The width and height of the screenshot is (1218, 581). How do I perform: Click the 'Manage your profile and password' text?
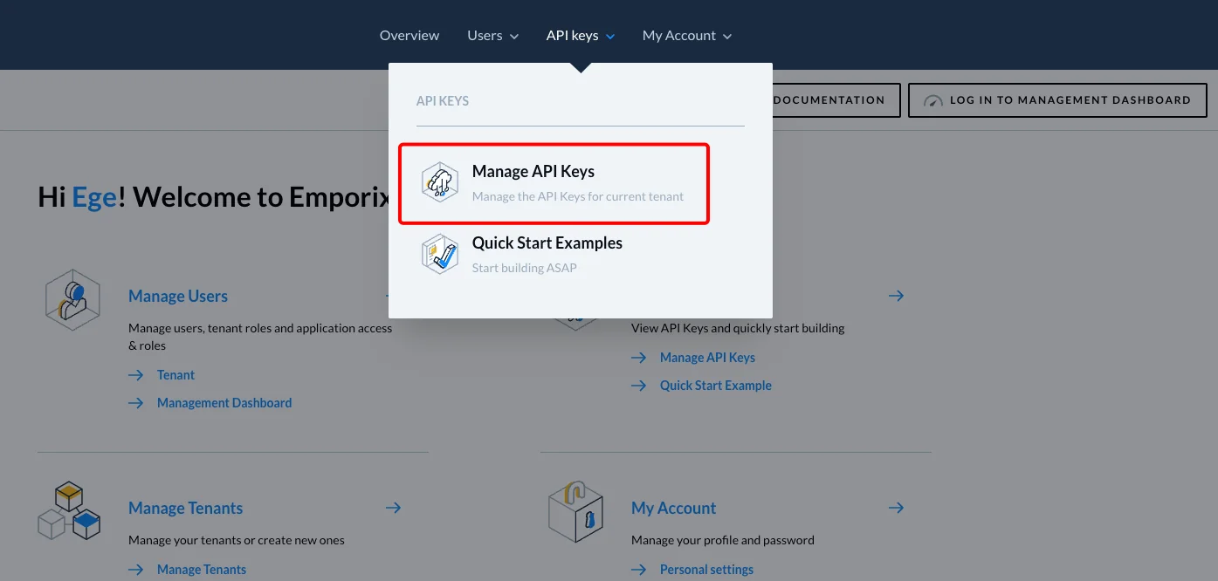pos(723,541)
